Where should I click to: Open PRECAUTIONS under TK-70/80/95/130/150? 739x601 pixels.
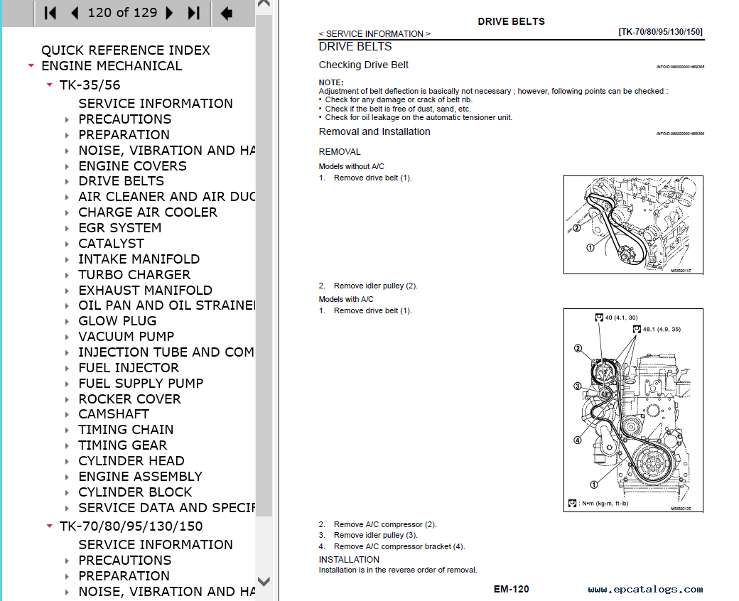[x=125, y=561]
